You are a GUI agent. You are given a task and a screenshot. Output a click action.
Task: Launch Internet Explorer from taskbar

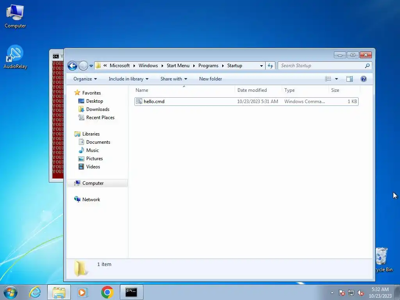click(x=35, y=292)
